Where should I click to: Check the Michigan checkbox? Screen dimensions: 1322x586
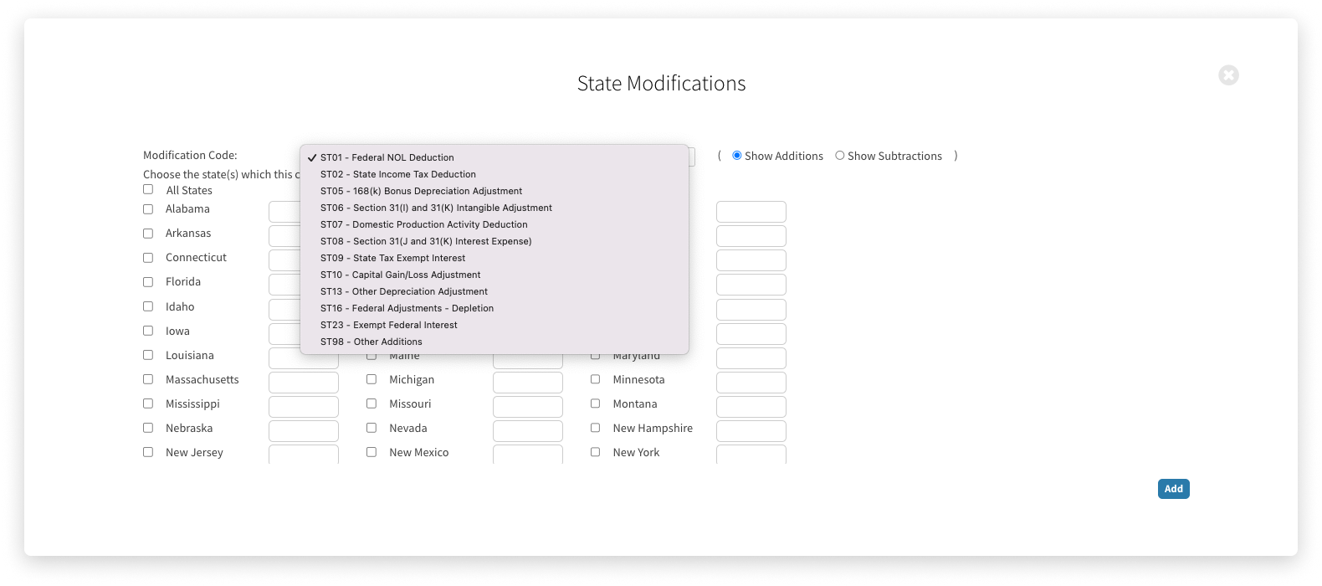(371, 379)
